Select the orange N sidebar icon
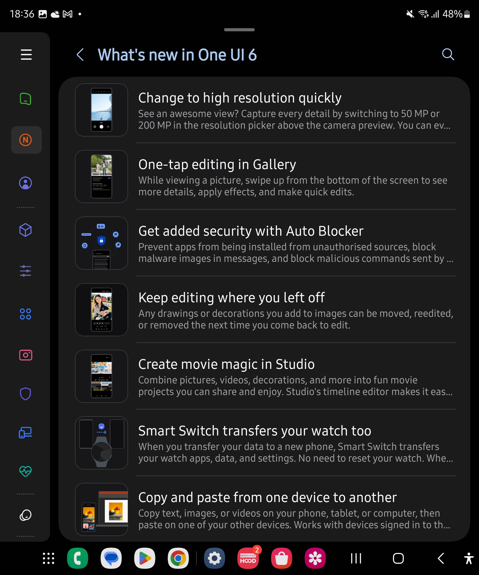479x575 pixels. [x=26, y=140]
